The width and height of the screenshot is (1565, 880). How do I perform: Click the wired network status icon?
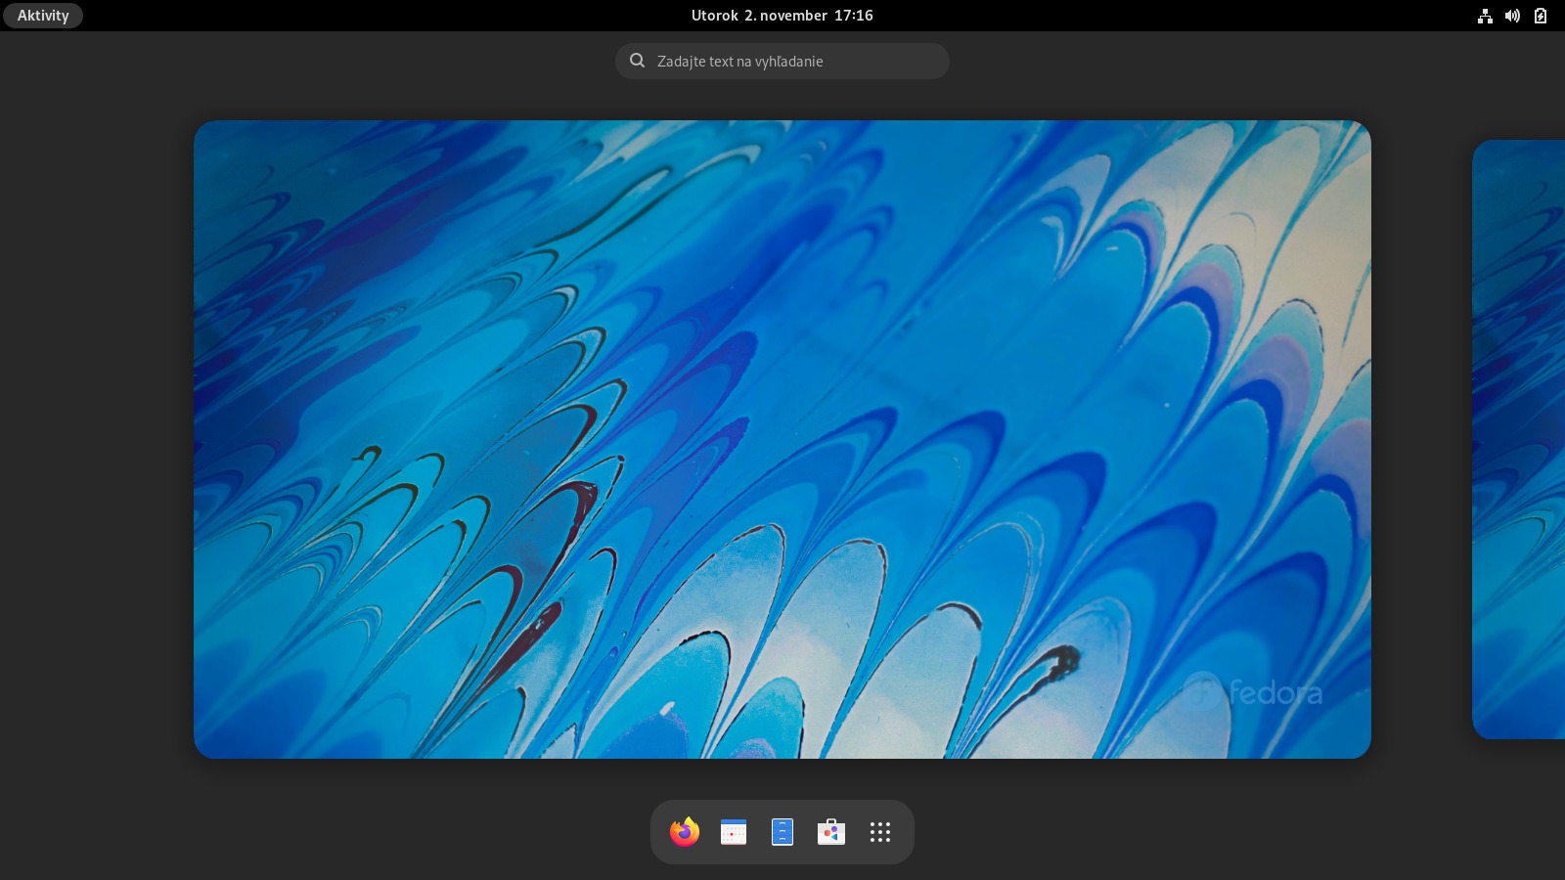click(x=1485, y=16)
